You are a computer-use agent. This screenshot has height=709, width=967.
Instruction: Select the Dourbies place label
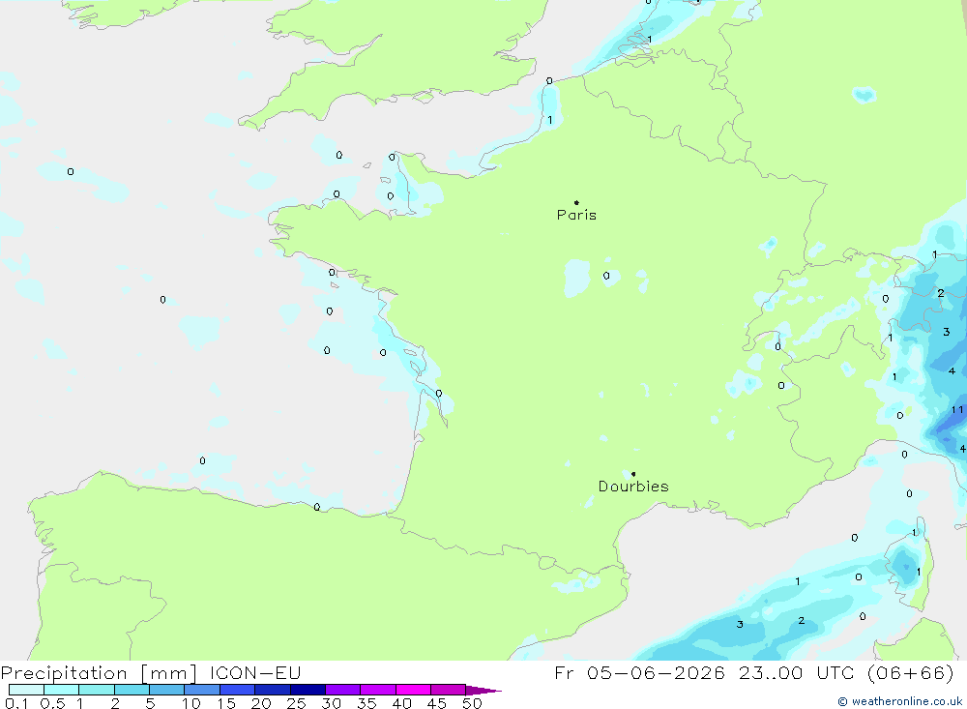[633, 487]
